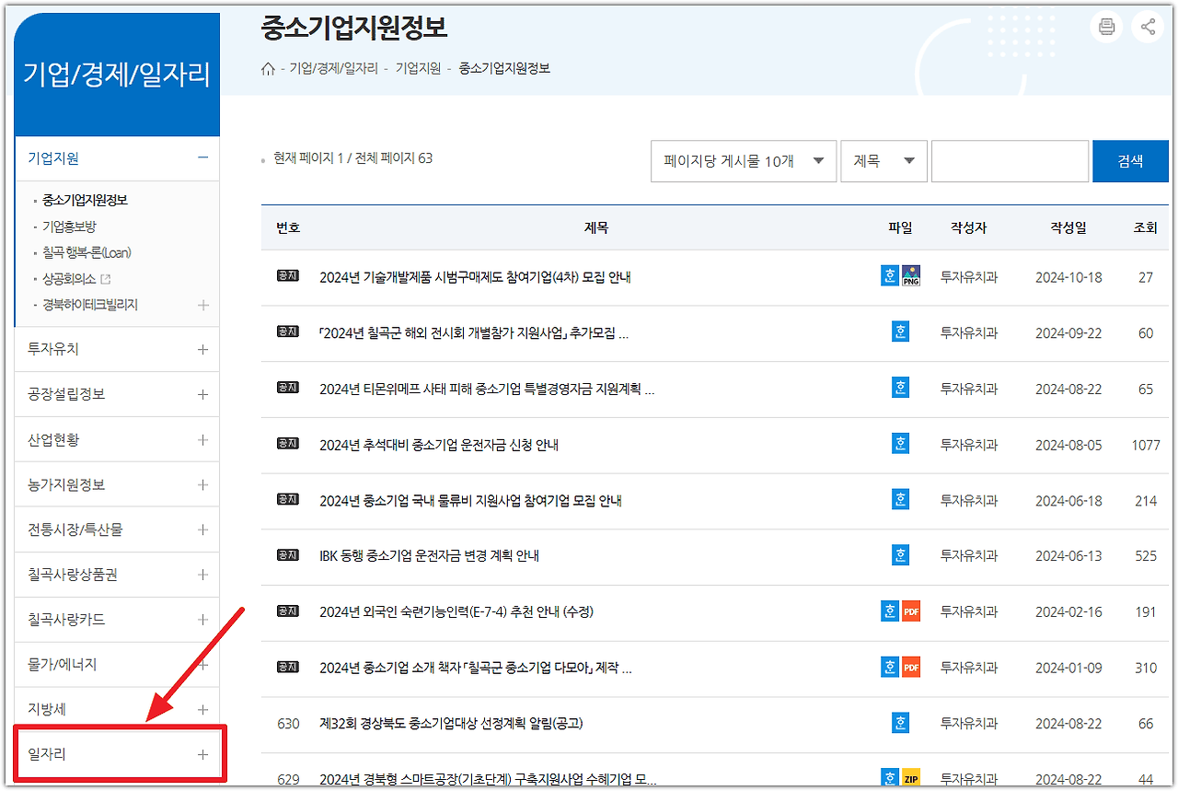The image size is (1178, 791).
Task: Open the 페이지당 게시물 10개 dropdown
Action: (x=743, y=160)
